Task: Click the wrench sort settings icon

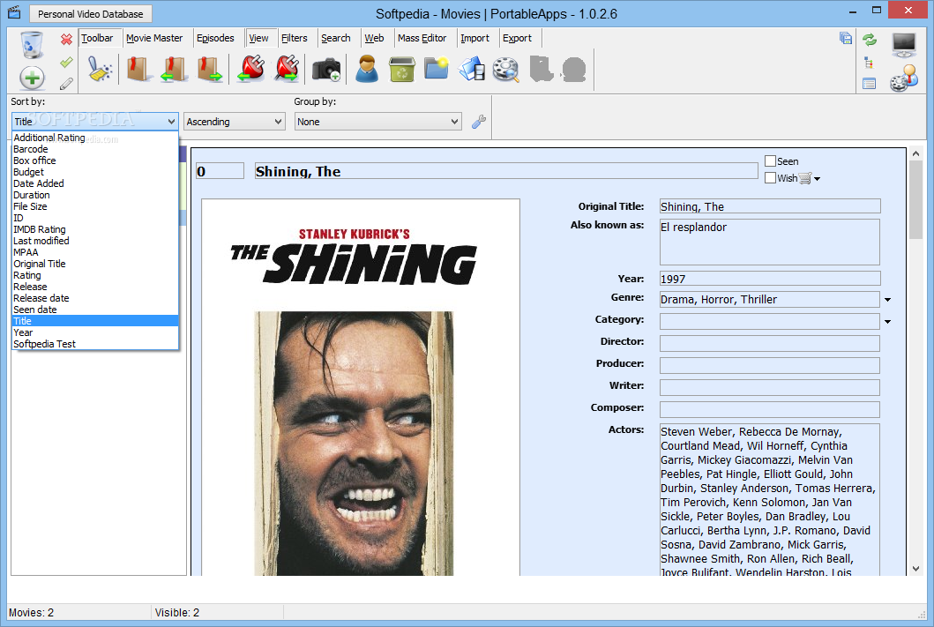Action: click(479, 122)
